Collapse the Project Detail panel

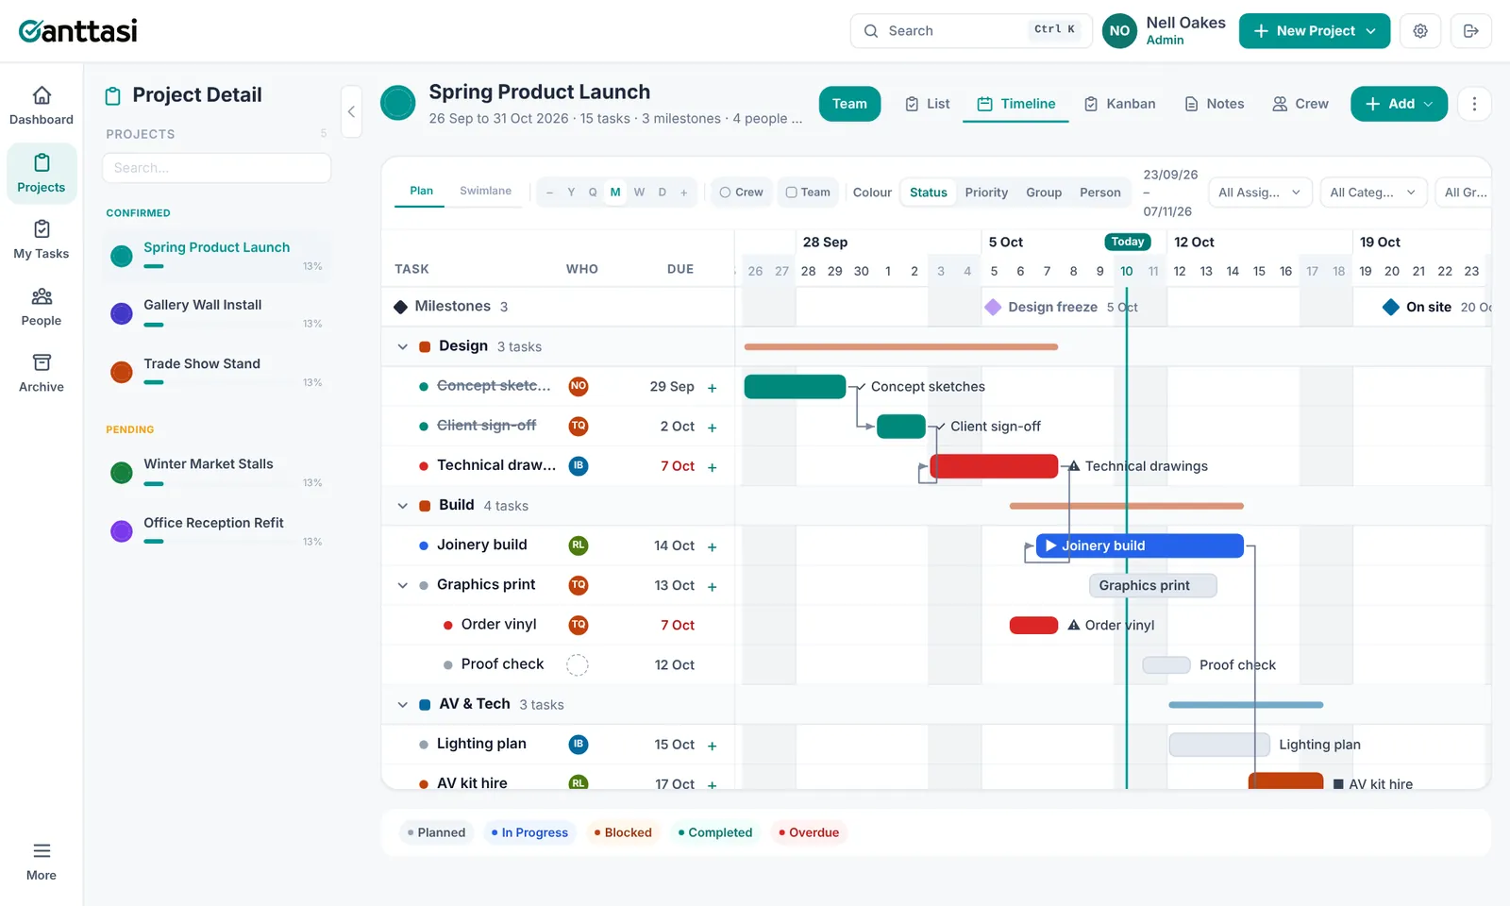click(x=351, y=111)
